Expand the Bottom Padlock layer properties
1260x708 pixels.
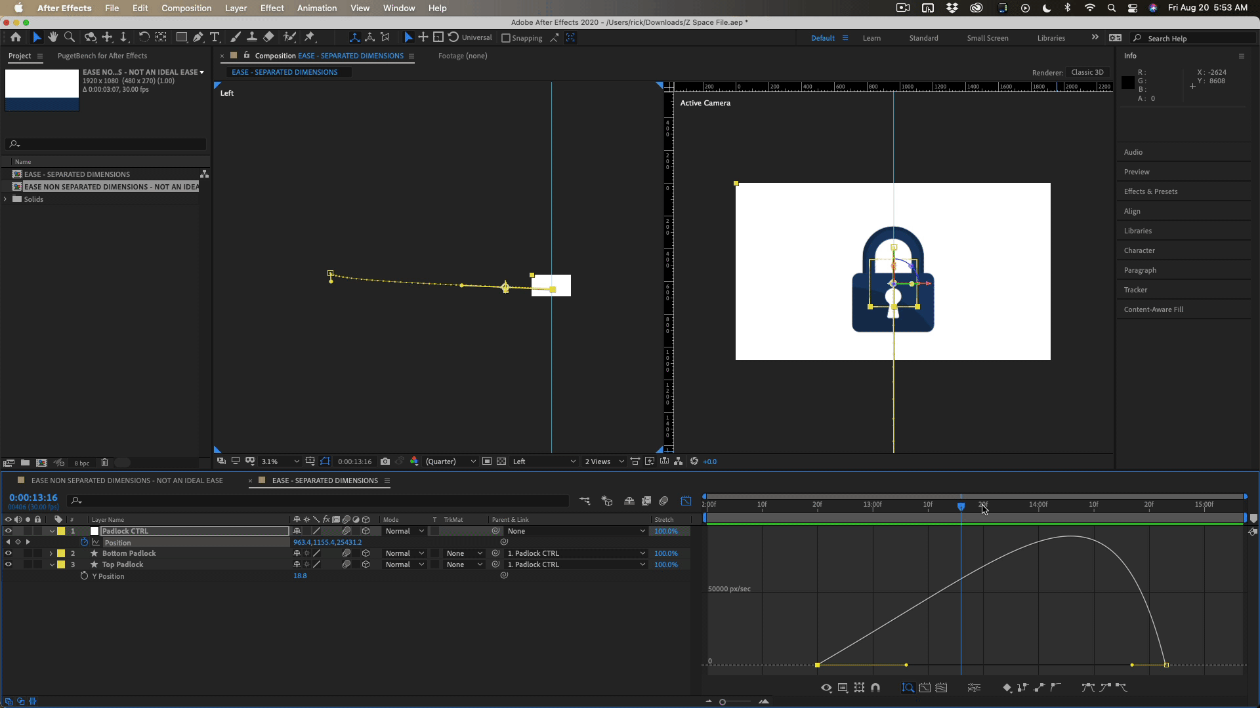point(51,553)
